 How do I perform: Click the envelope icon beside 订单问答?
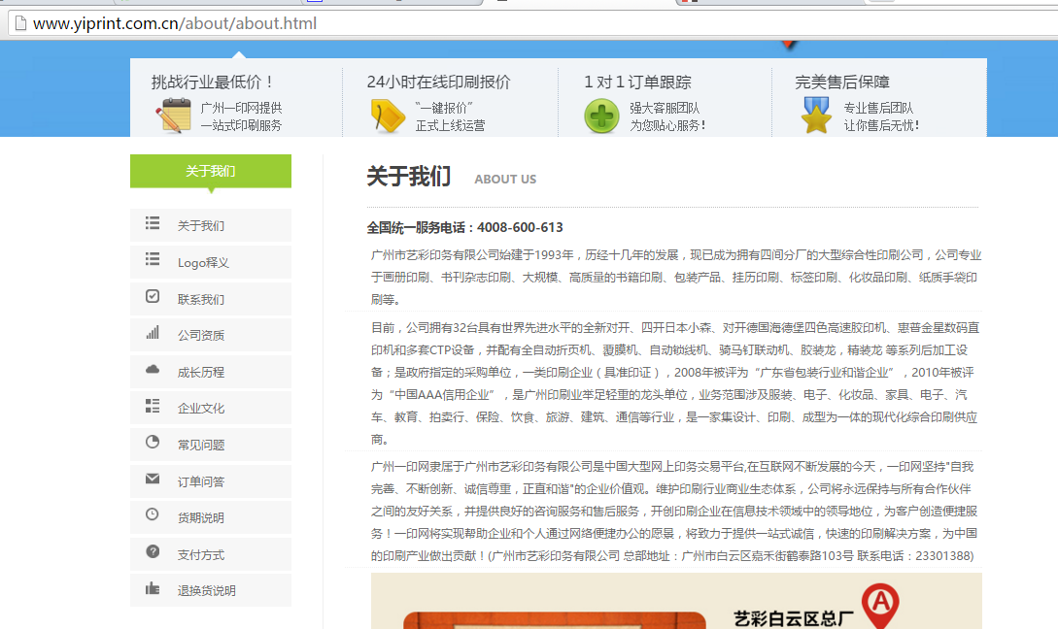pyautogui.click(x=153, y=479)
